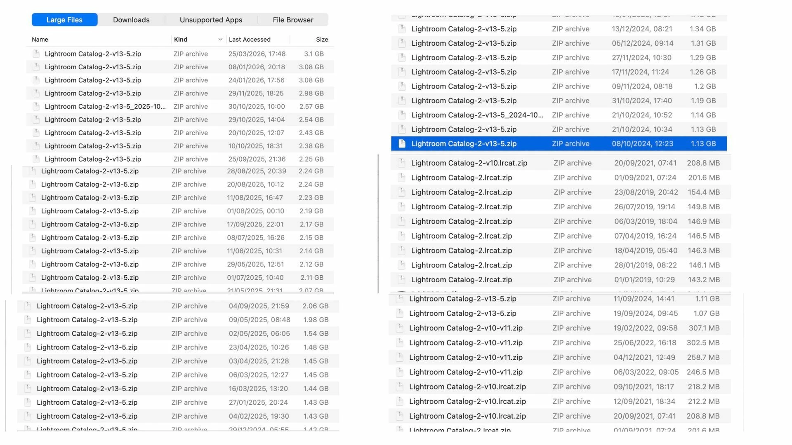Sort by the Name column header
The width and height of the screenshot is (792, 445).
point(40,40)
